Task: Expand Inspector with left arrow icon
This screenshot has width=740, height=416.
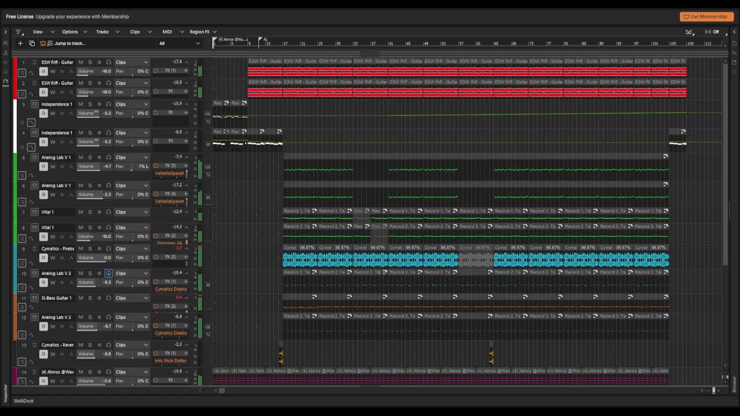Action: tap(5, 32)
